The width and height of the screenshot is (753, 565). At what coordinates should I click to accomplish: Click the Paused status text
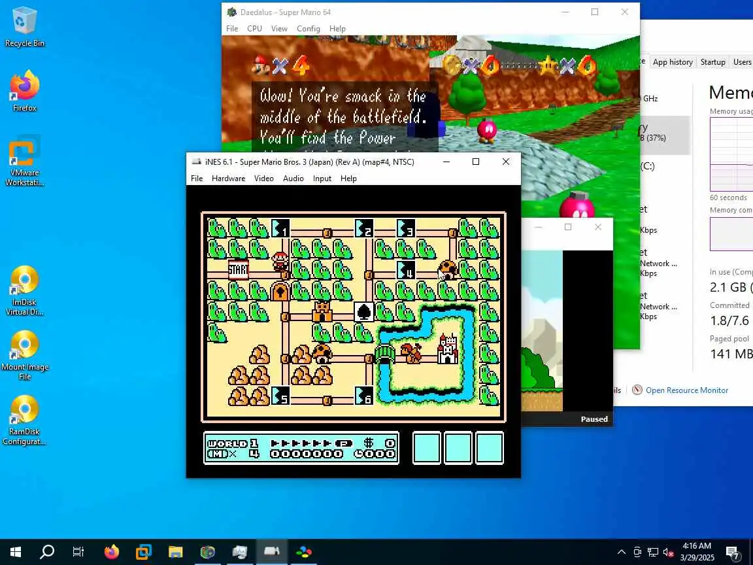click(x=594, y=419)
